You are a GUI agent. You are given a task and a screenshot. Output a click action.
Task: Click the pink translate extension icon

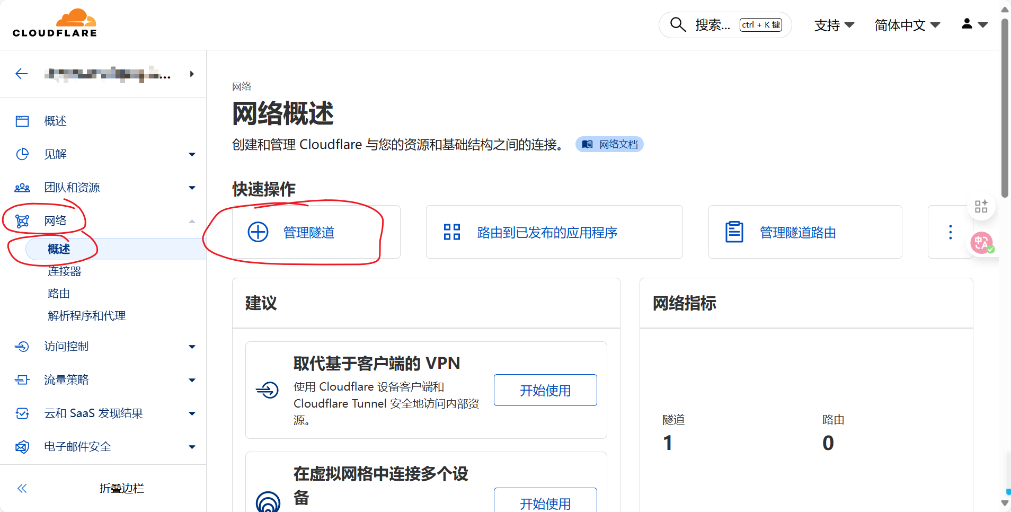(981, 243)
